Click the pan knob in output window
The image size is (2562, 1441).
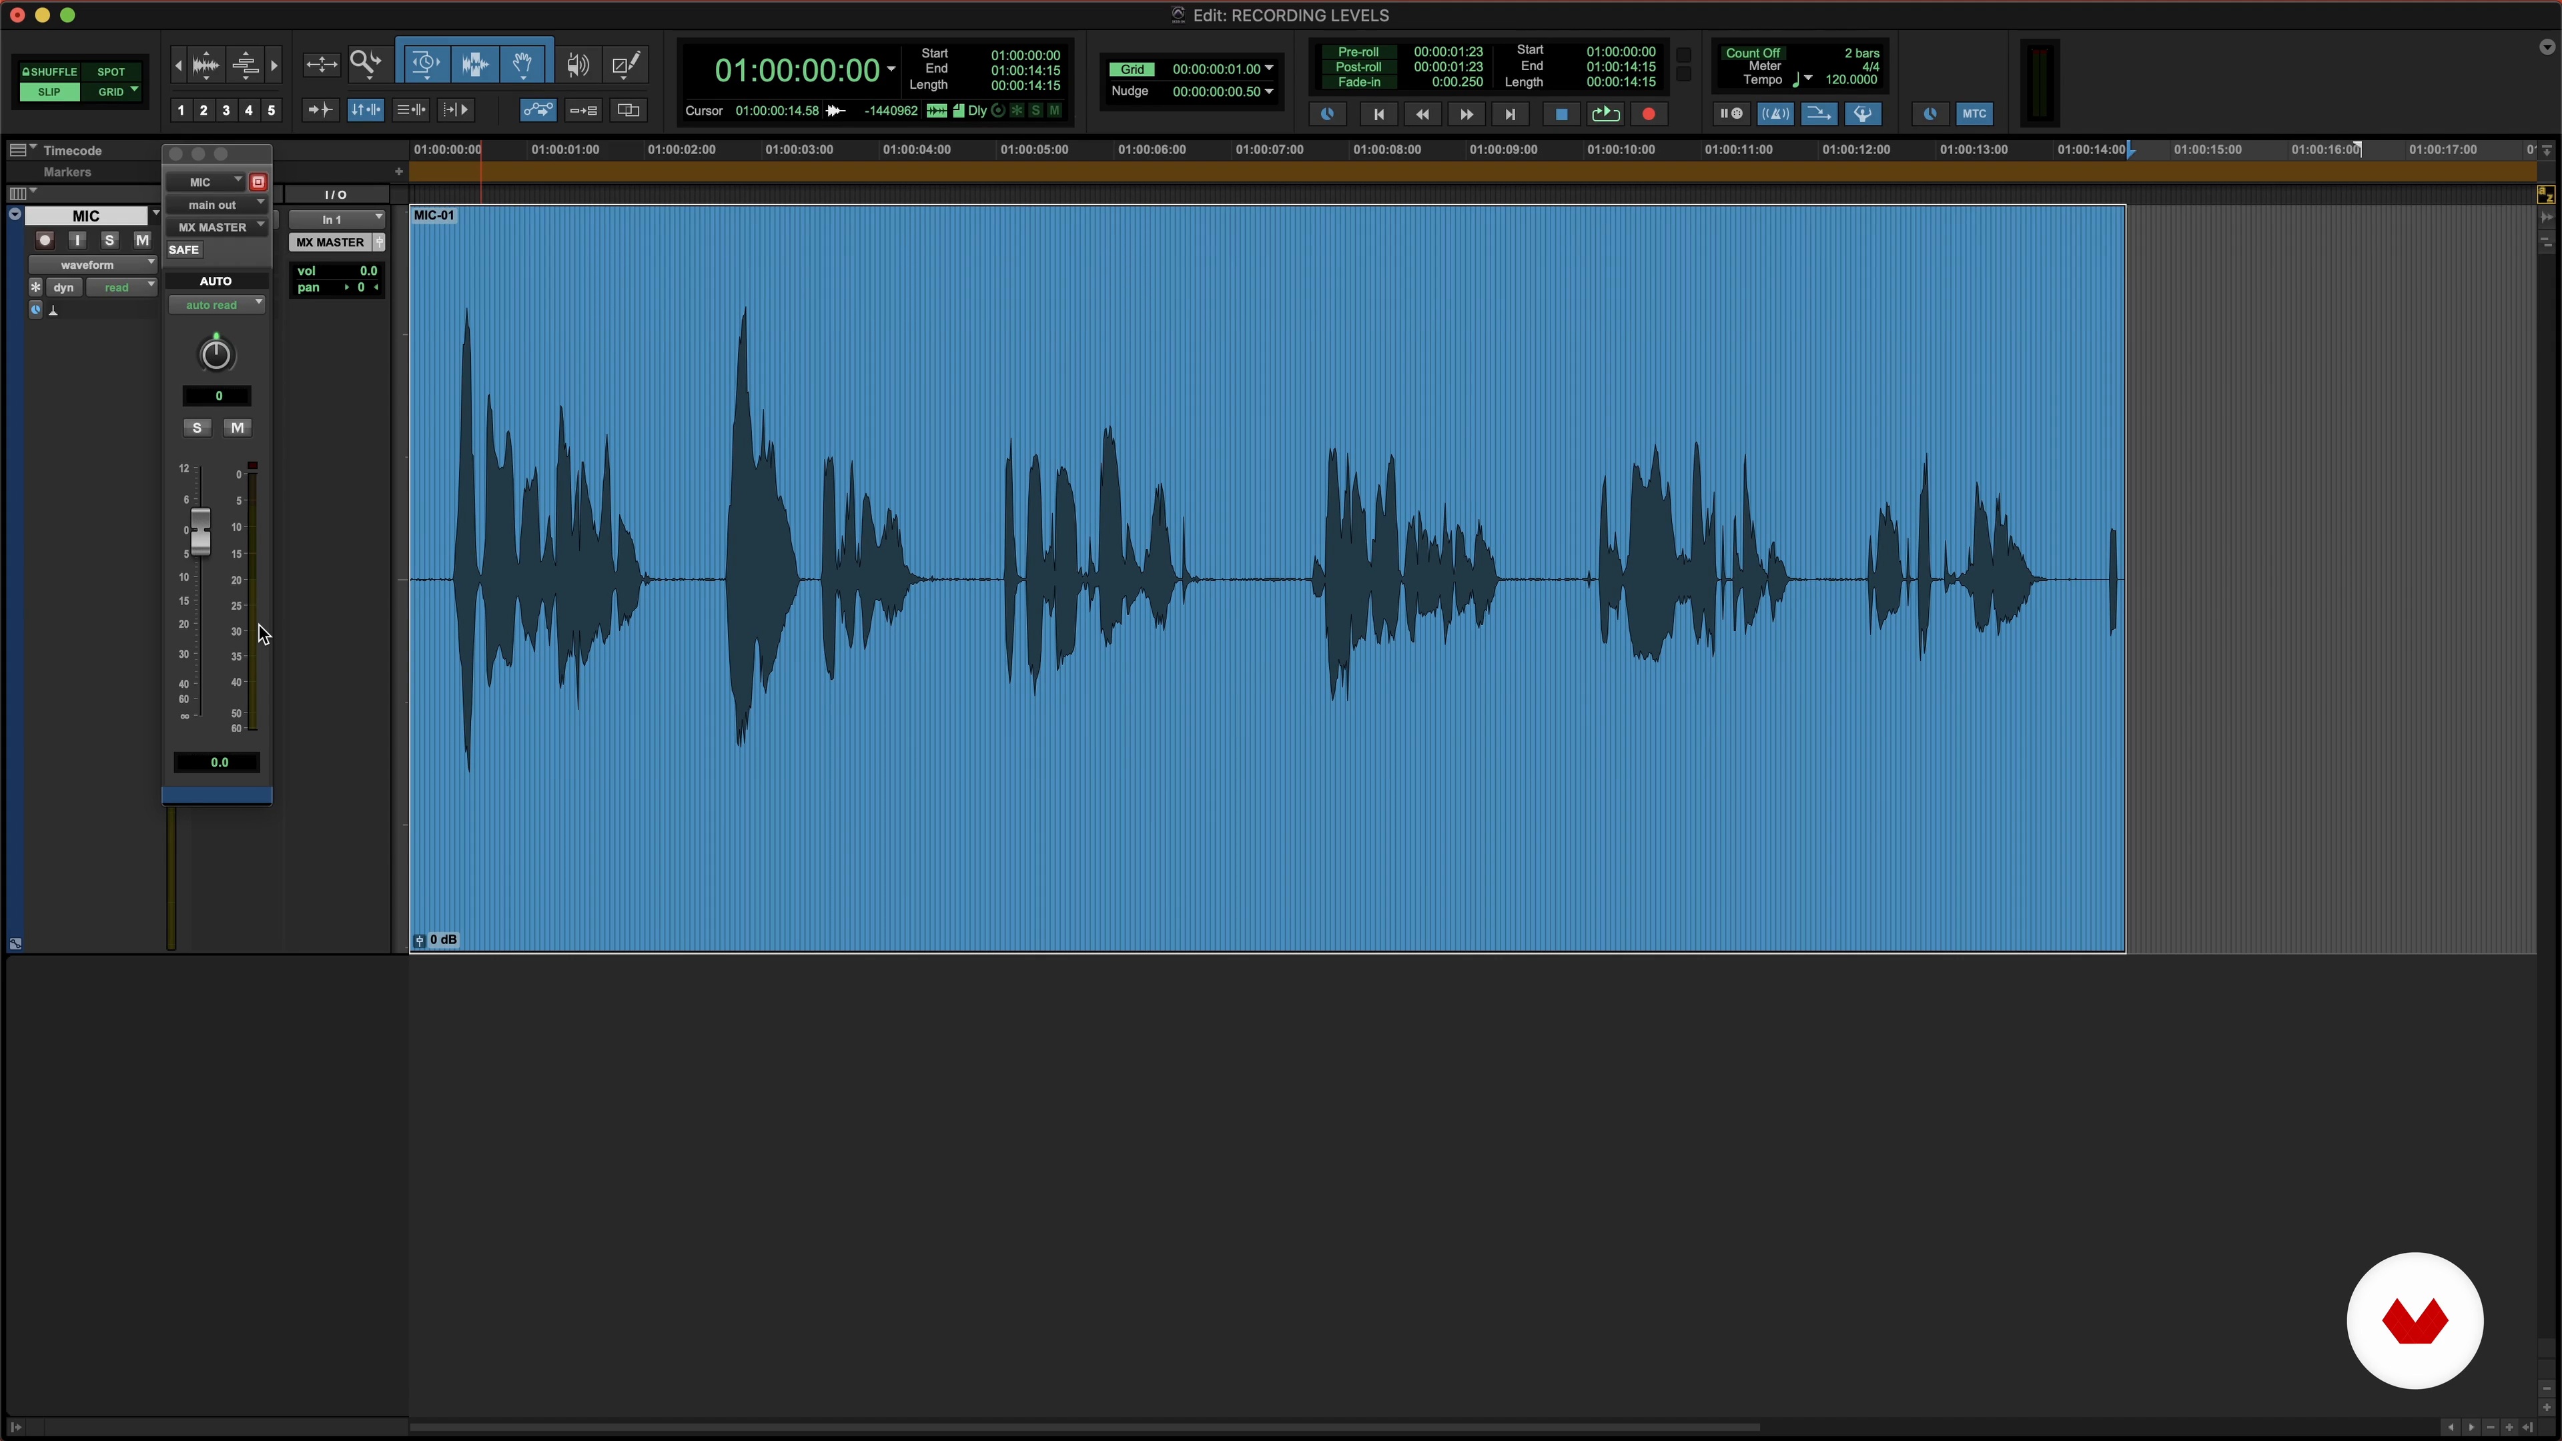[x=216, y=354]
